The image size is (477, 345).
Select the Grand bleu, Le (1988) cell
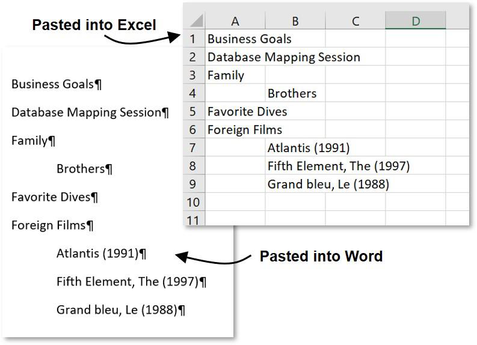[x=295, y=185]
